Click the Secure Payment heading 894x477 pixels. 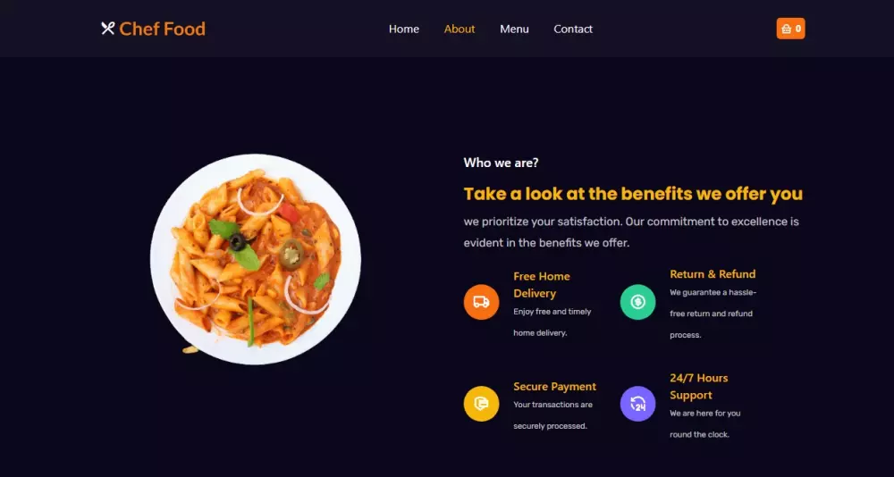555,387
